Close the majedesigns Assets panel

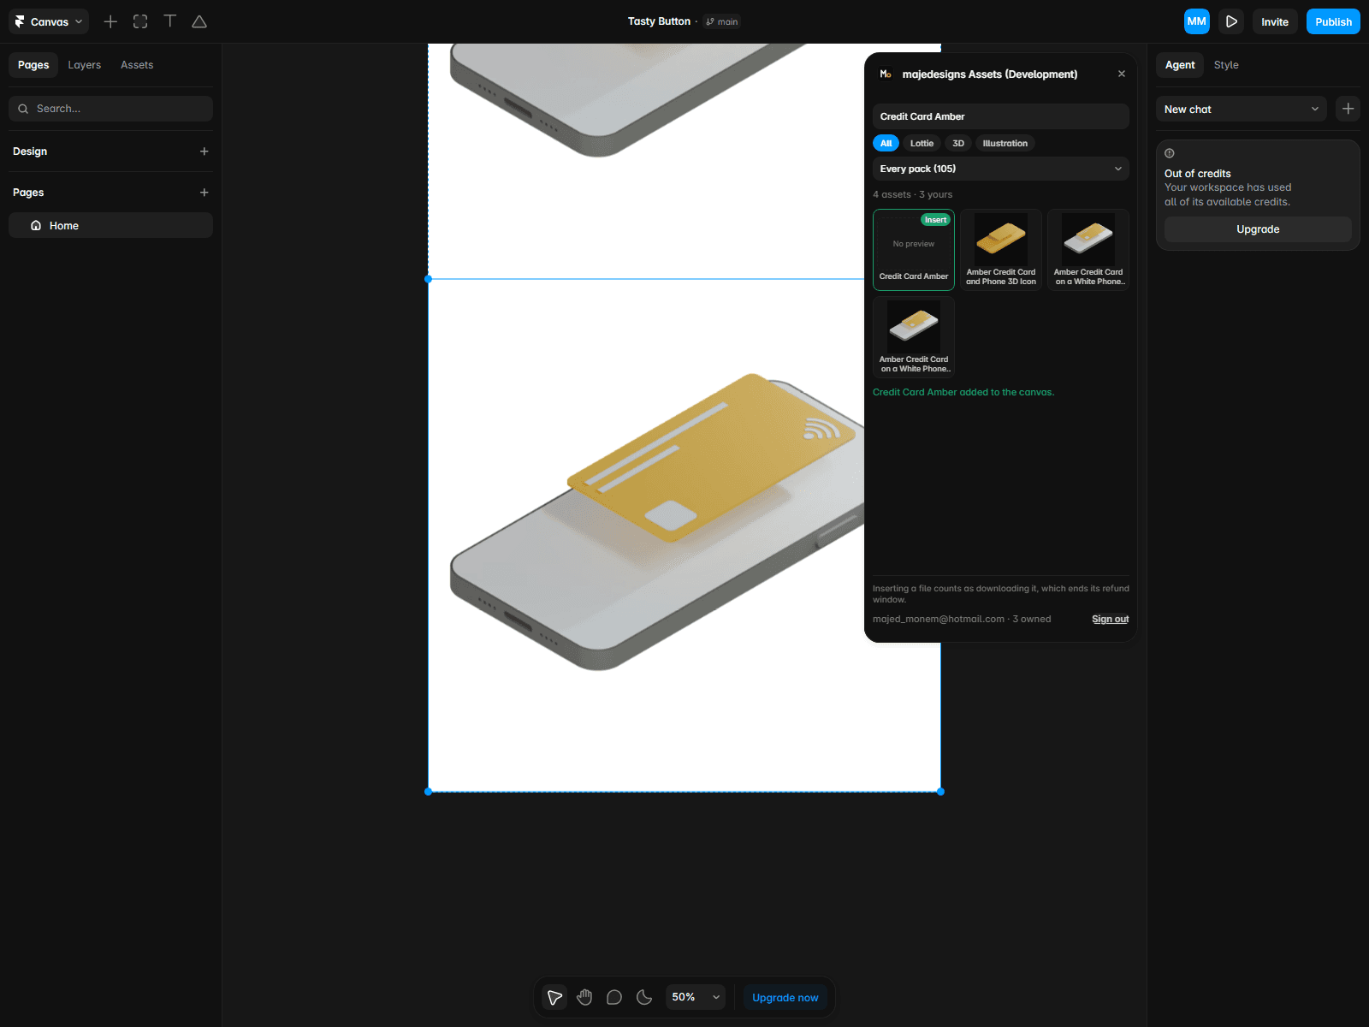pyautogui.click(x=1122, y=74)
